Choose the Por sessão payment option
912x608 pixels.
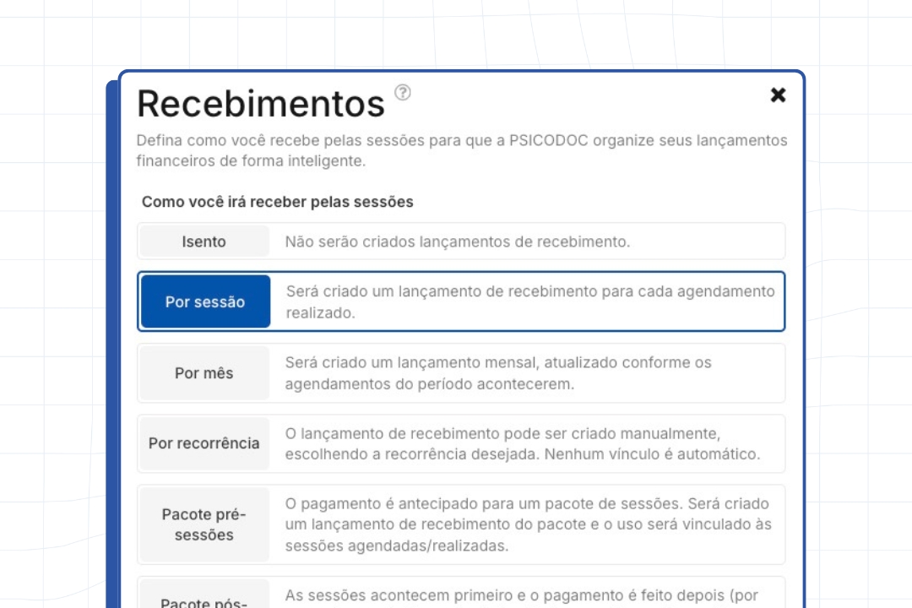click(205, 301)
